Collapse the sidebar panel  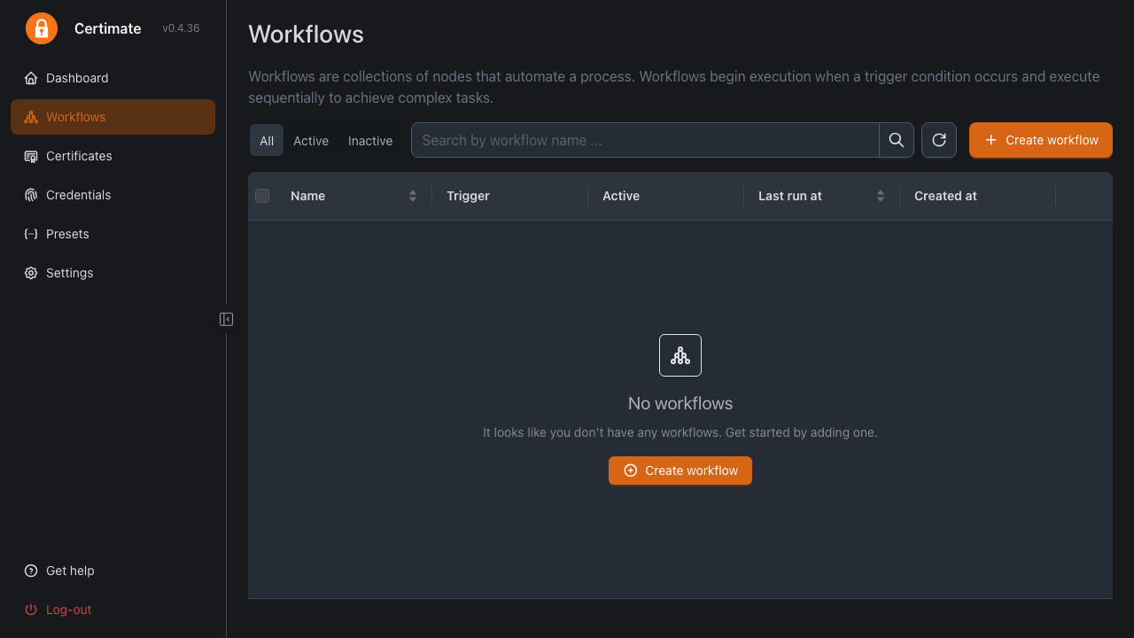click(x=227, y=319)
